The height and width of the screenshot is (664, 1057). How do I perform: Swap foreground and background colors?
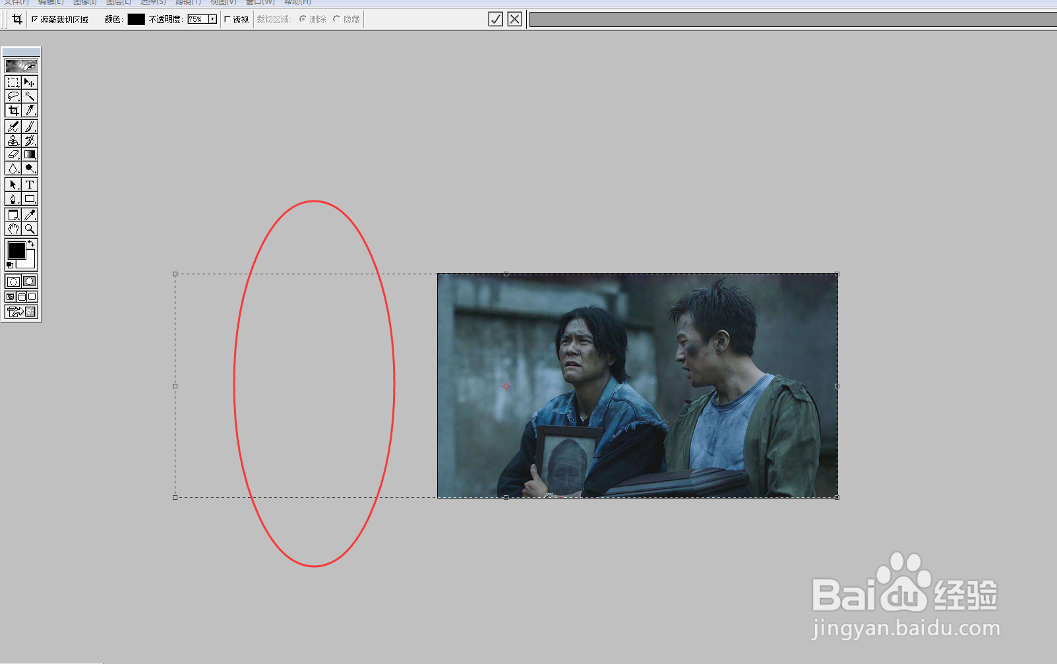[x=31, y=243]
